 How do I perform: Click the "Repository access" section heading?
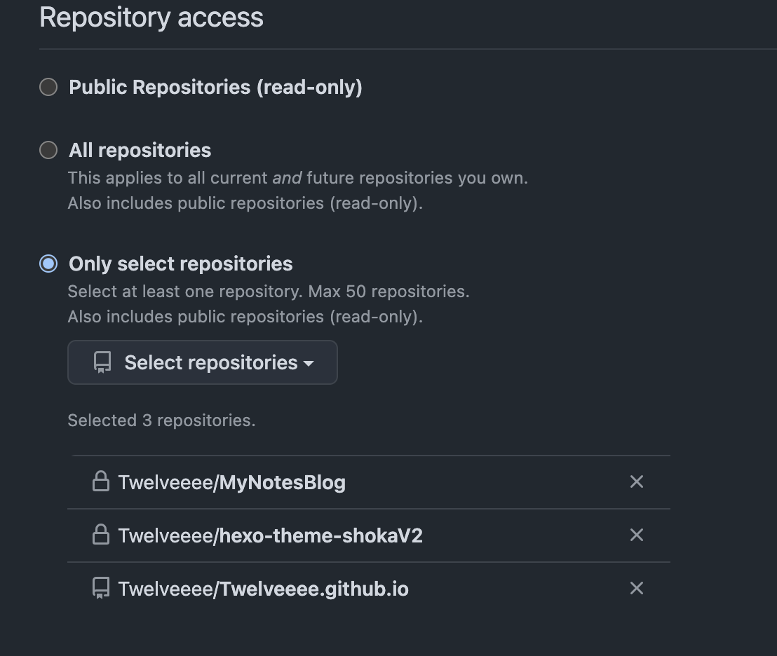click(151, 17)
